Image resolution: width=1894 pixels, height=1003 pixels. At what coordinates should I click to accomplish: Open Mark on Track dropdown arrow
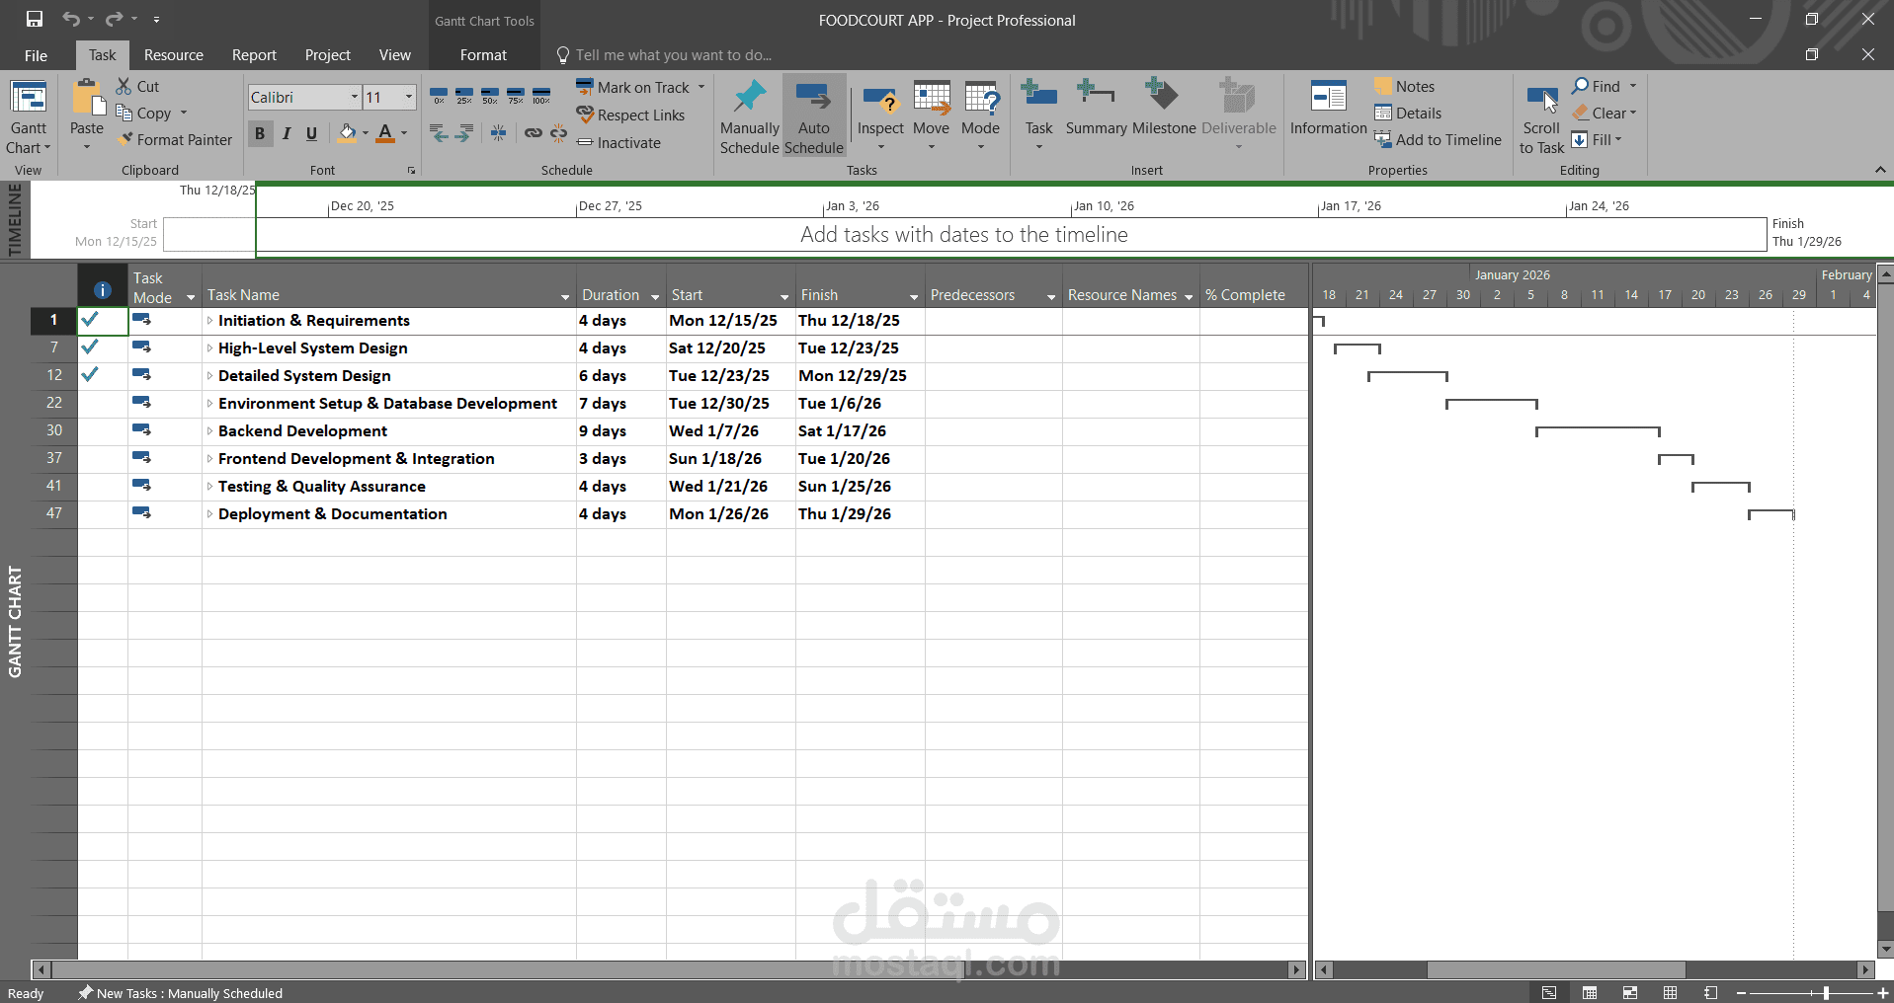(x=701, y=87)
